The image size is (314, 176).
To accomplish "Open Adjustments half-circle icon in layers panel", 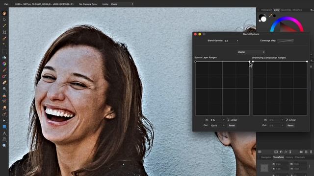I will (281, 152).
